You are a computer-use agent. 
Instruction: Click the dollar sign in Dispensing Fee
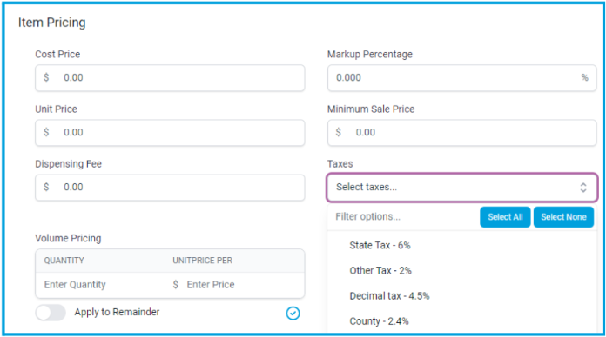(x=46, y=187)
